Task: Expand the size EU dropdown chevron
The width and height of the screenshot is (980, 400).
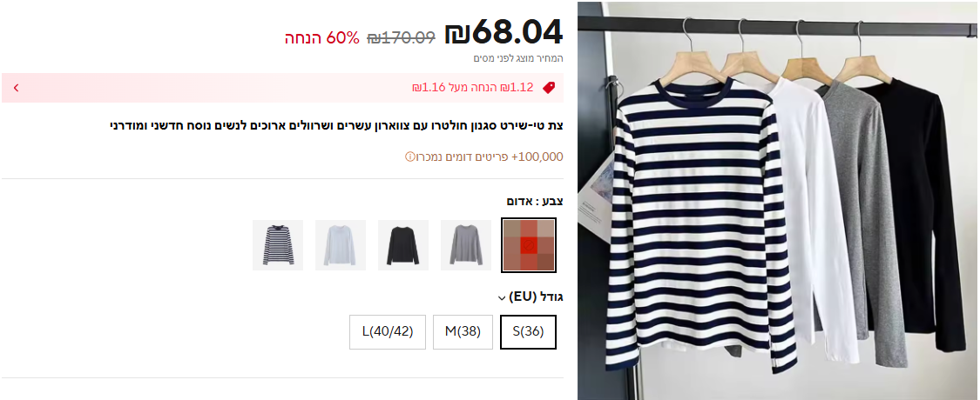Action: tap(501, 298)
